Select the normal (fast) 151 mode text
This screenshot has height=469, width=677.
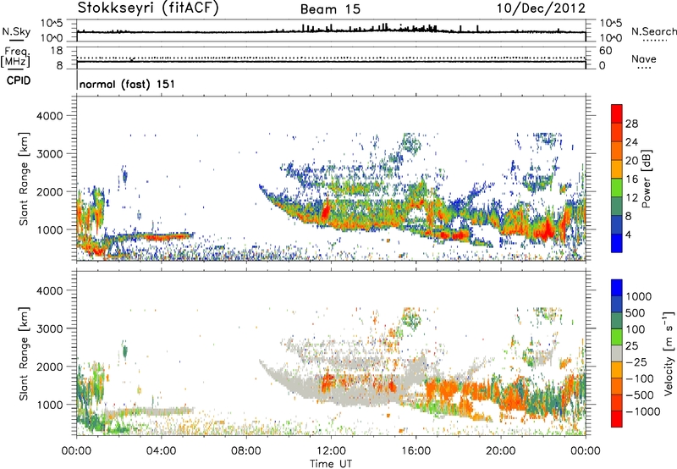click(128, 84)
